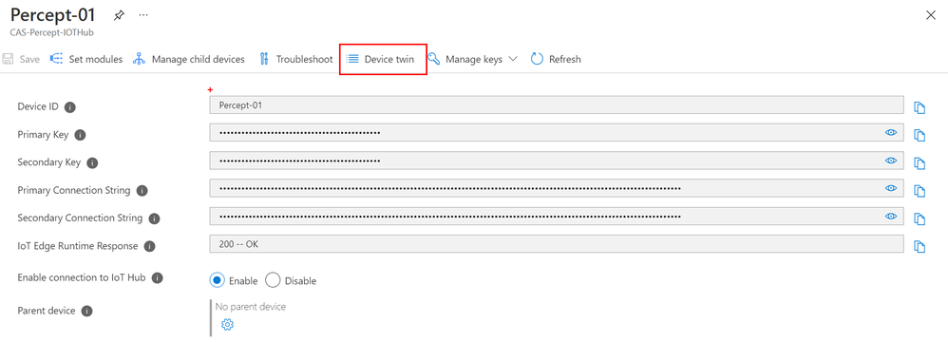948x342 pixels.
Task: Click the Troubleshoot button
Action: point(295,59)
